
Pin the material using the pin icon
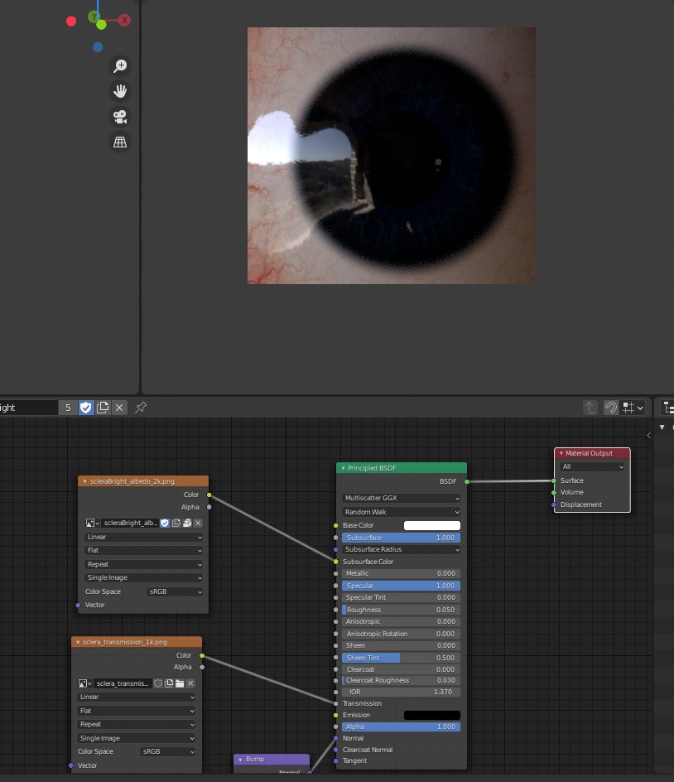(x=139, y=407)
